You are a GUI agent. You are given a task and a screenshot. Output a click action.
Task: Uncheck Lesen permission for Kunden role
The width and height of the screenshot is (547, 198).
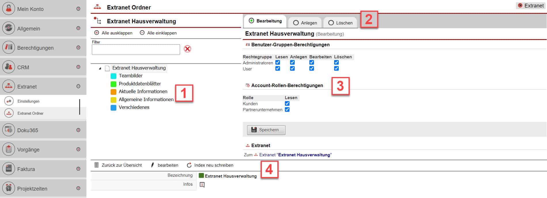click(287, 103)
